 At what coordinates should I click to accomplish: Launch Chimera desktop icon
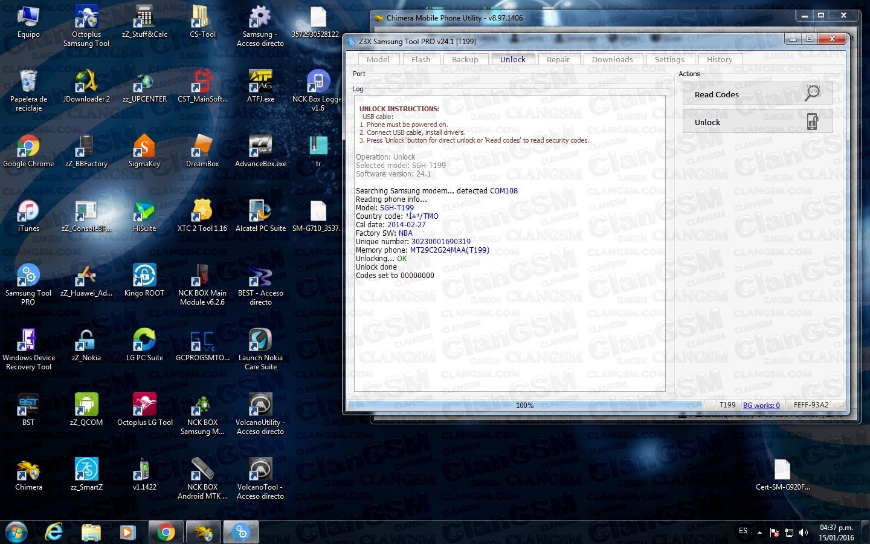click(28, 474)
